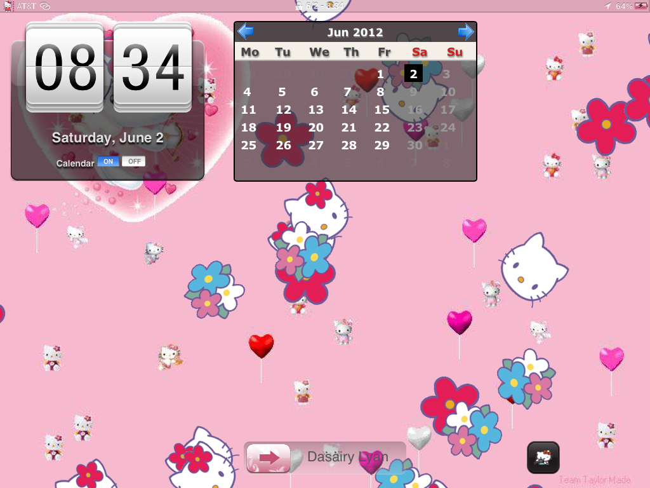650x488 pixels.
Task: Select day 4 in calendar
Action: click(x=247, y=91)
